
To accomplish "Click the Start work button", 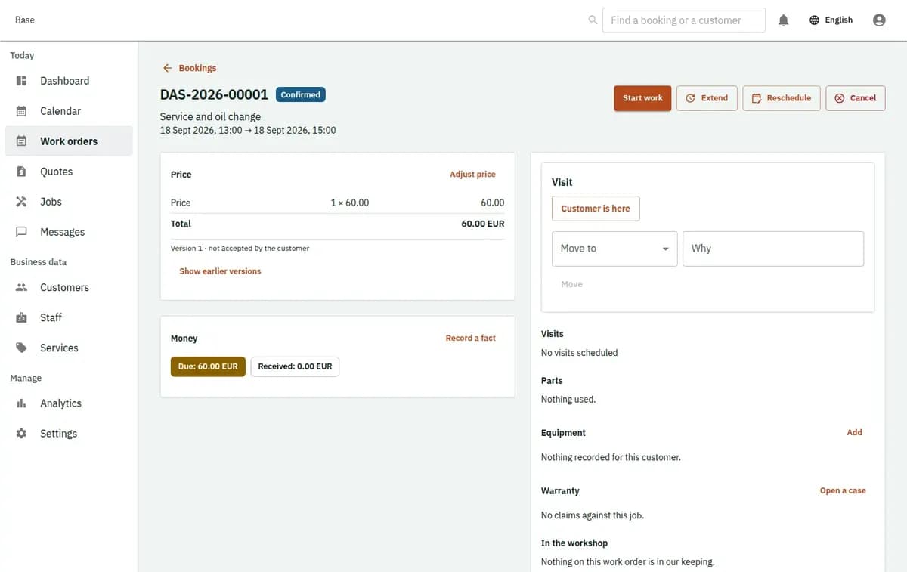I will [642, 98].
